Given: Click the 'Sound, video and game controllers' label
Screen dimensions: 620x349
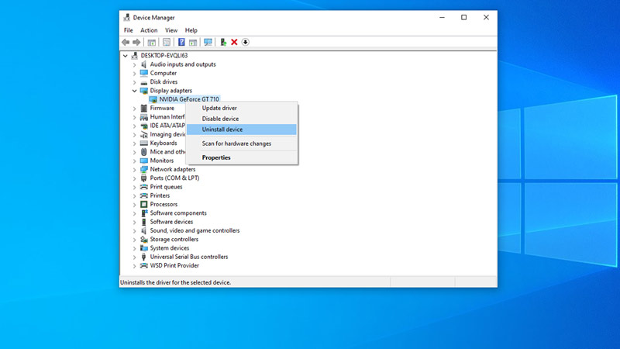Looking at the screenshot, I should click(x=195, y=230).
